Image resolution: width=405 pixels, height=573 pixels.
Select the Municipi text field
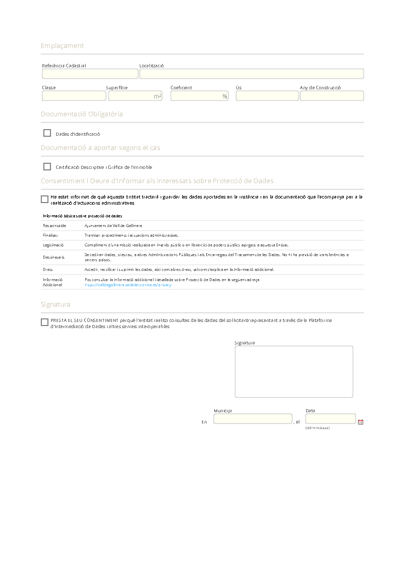click(253, 419)
